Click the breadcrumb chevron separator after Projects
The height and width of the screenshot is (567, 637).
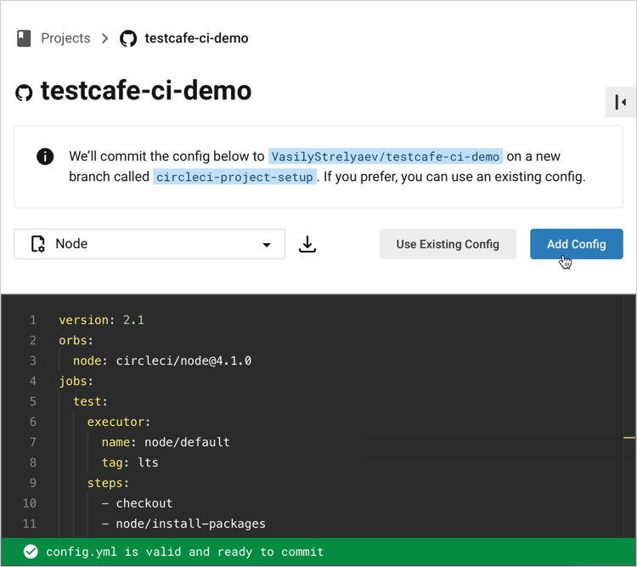click(x=105, y=38)
